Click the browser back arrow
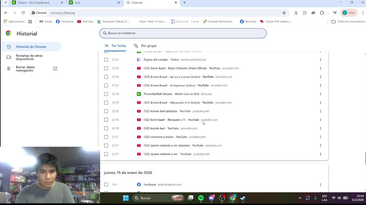 6,13
